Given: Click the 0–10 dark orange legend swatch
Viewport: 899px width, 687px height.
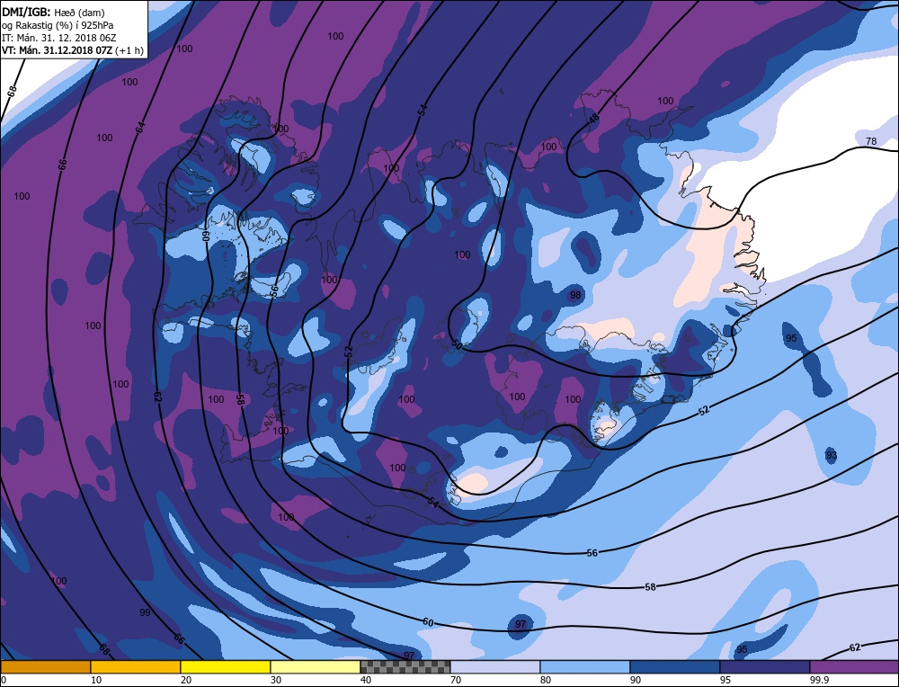Looking at the screenshot, I should coord(45,667).
